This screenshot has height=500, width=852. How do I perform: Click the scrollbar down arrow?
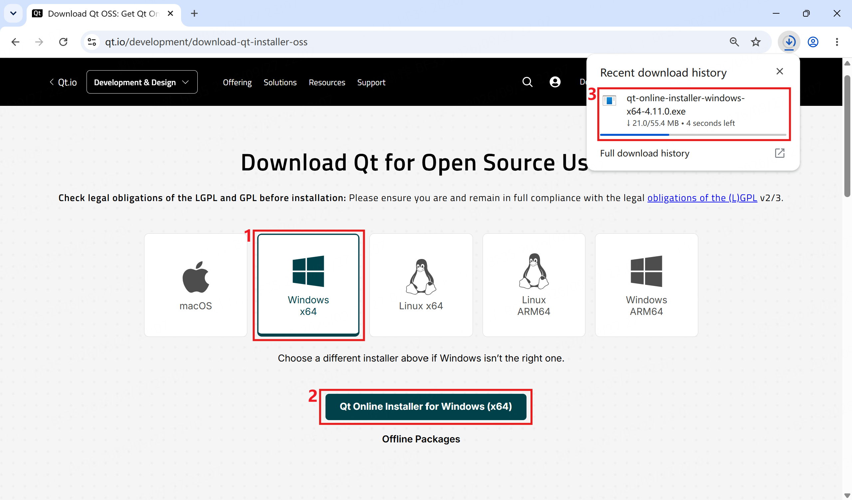click(847, 496)
